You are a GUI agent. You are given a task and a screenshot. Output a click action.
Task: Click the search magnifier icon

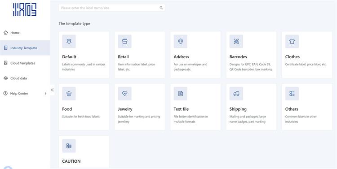tap(161, 8)
